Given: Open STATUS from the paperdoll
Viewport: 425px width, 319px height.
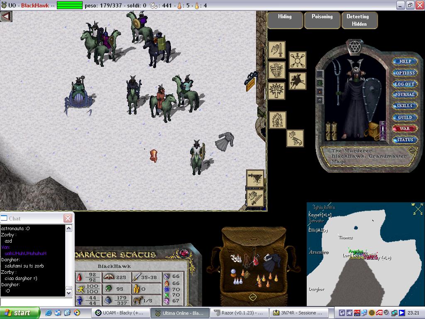Looking at the screenshot, I should [405, 140].
